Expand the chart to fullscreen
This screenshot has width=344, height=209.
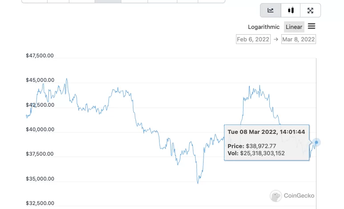[x=310, y=10]
